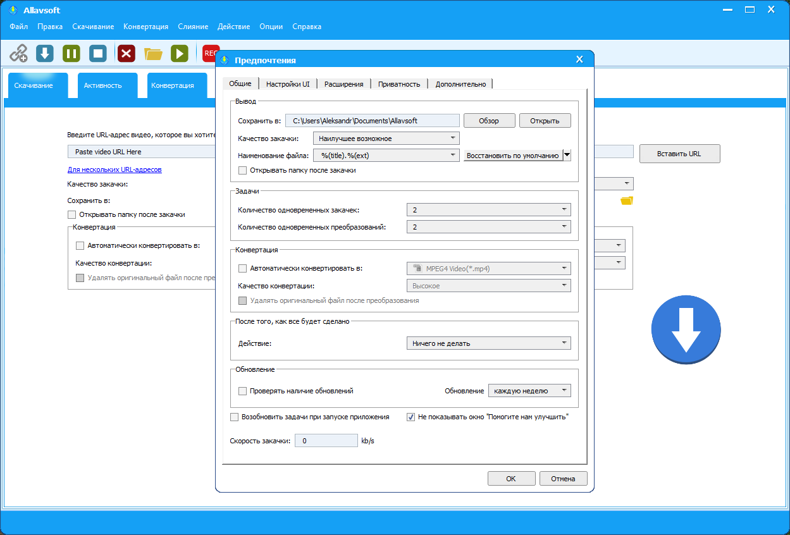Open the 'Файл' menu
790x535 pixels.
19,27
